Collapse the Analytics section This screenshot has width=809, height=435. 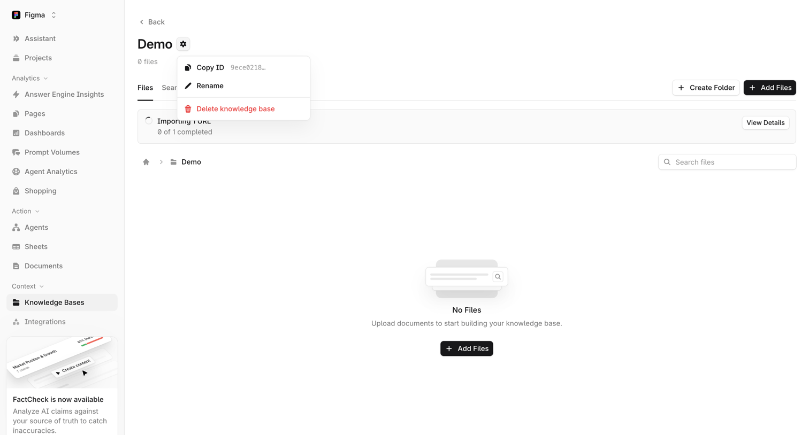click(30, 78)
